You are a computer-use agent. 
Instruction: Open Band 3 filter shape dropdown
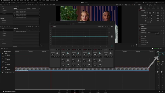79,50
